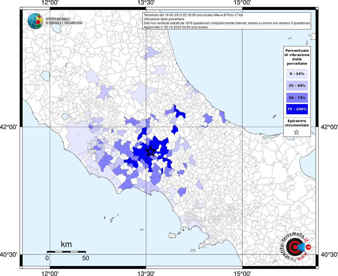Click the bottom 15°00' longitude label

point(242,273)
